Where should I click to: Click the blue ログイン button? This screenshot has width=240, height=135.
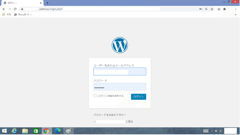139,97
